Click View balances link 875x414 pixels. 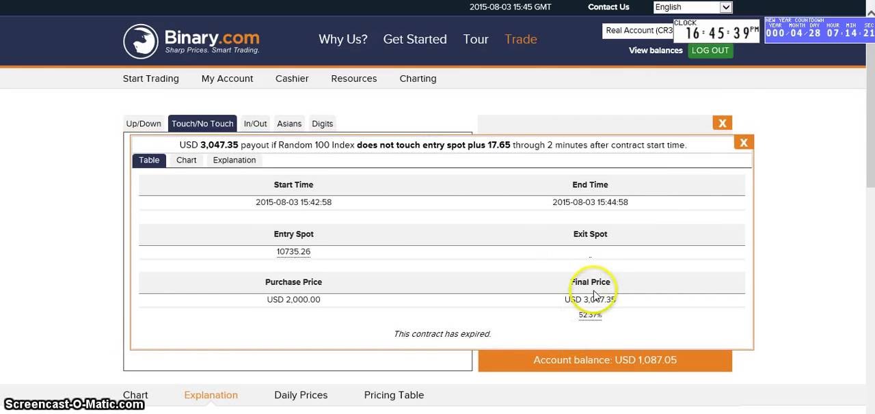pos(656,51)
